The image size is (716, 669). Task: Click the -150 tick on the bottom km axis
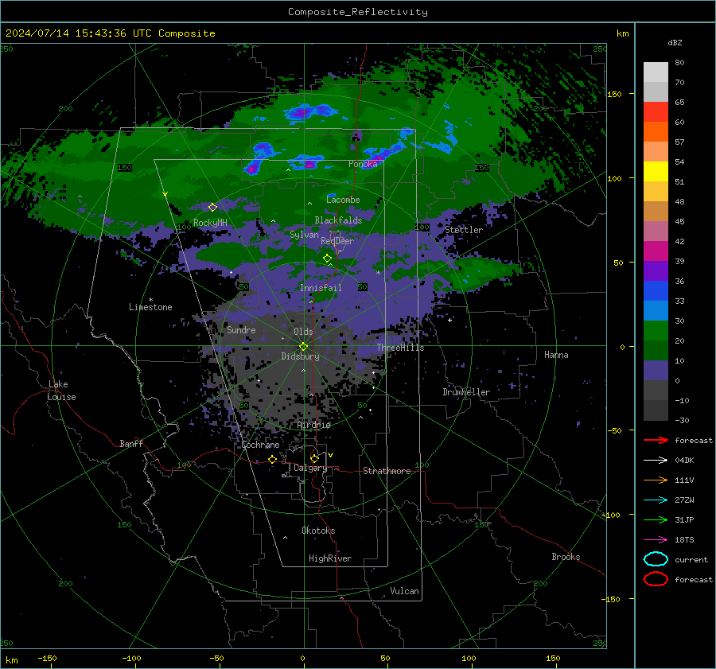[48, 659]
